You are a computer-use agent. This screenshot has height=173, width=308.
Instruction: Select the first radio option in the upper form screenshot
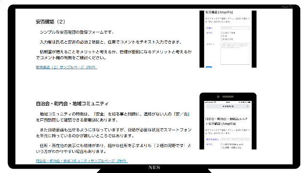(x=222, y=33)
